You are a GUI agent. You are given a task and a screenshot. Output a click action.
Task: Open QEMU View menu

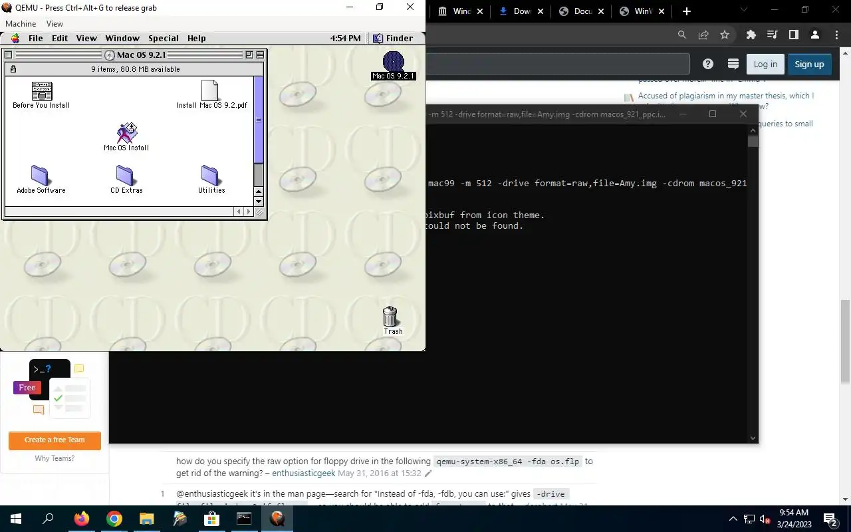tap(55, 23)
